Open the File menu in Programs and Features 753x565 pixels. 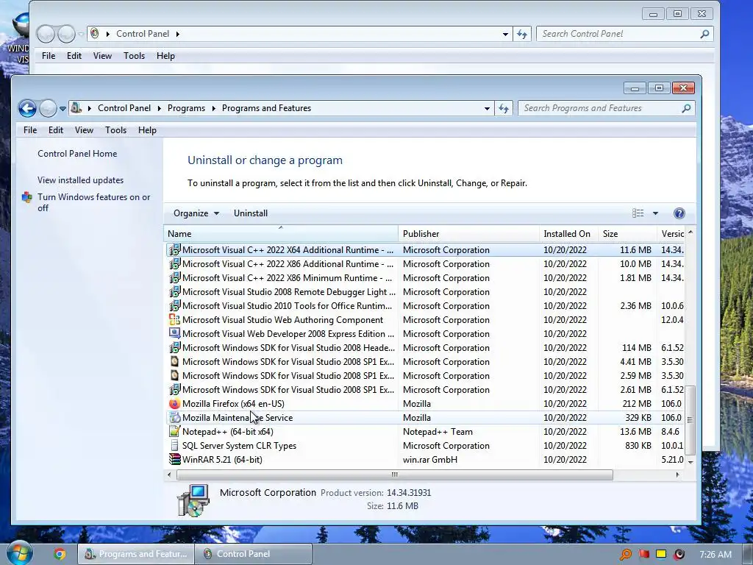[29, 130]
